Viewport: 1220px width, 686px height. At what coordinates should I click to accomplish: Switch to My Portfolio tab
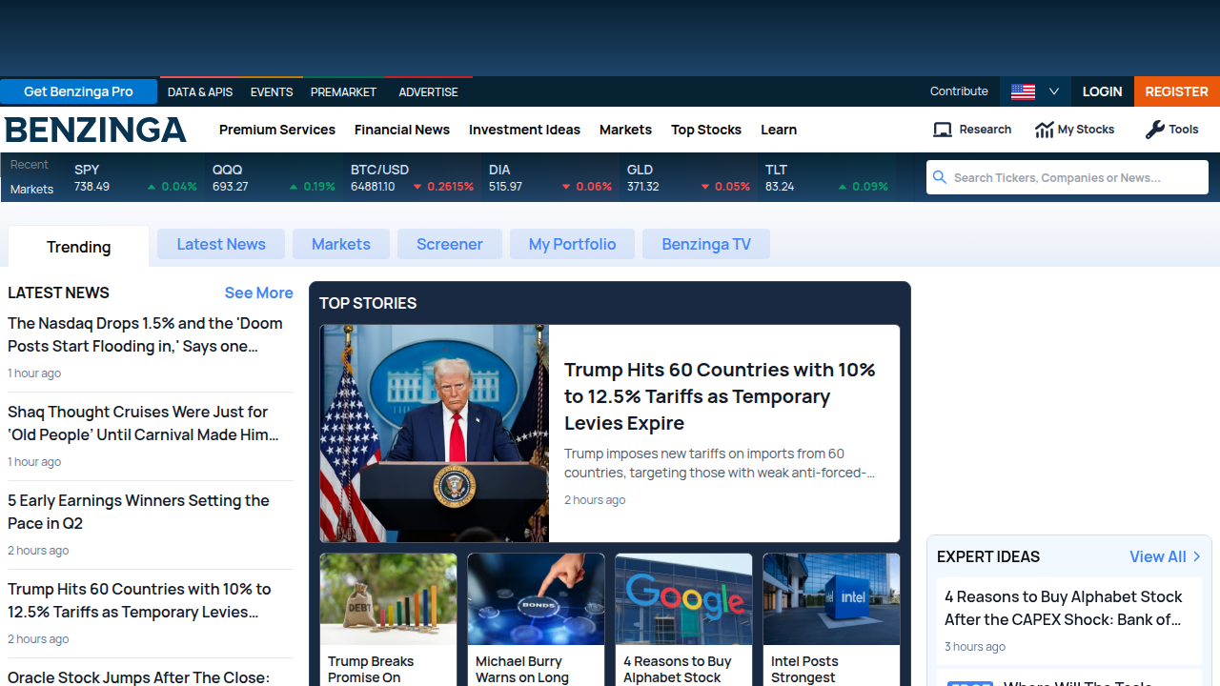[x=572, y=244]
